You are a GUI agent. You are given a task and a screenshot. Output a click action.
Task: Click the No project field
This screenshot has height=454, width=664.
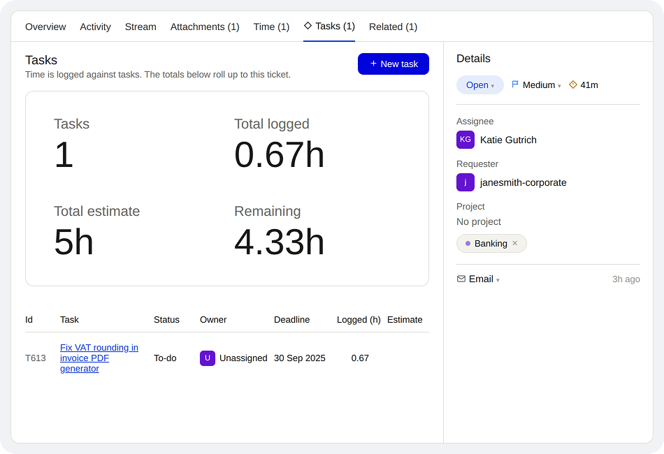click(x=479, y=221)
